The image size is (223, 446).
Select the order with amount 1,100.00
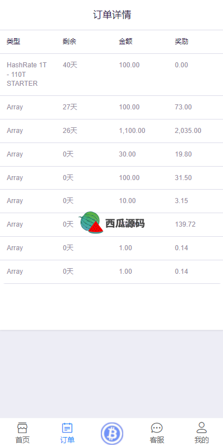click(112, 131)
